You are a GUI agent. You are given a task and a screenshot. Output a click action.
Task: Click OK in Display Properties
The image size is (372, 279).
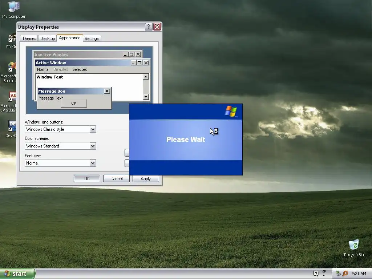pos(87,179)
